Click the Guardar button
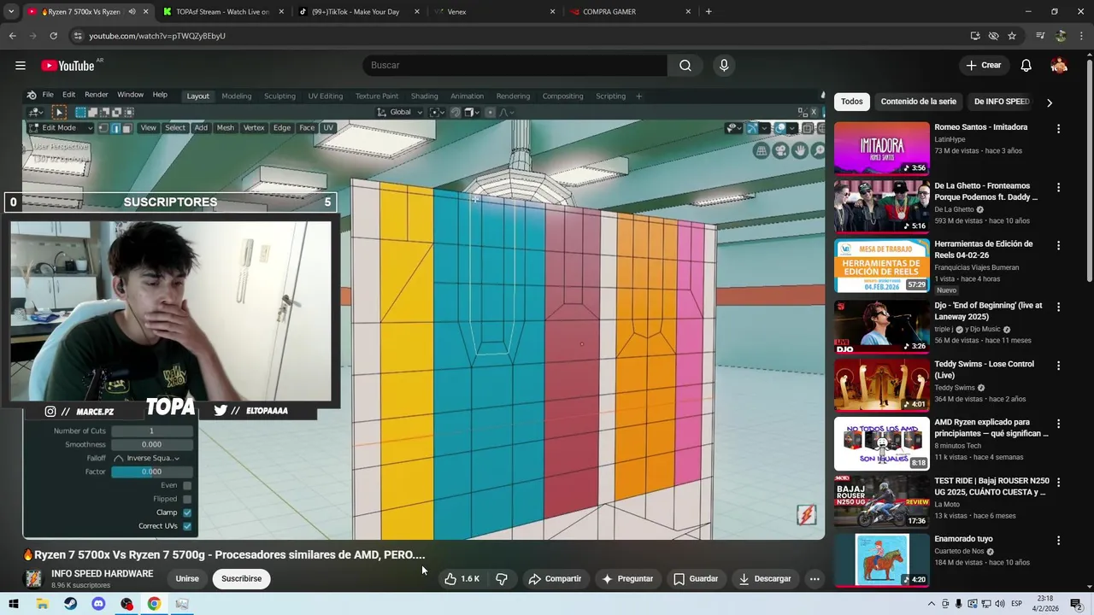 click(x=695, y=579)
